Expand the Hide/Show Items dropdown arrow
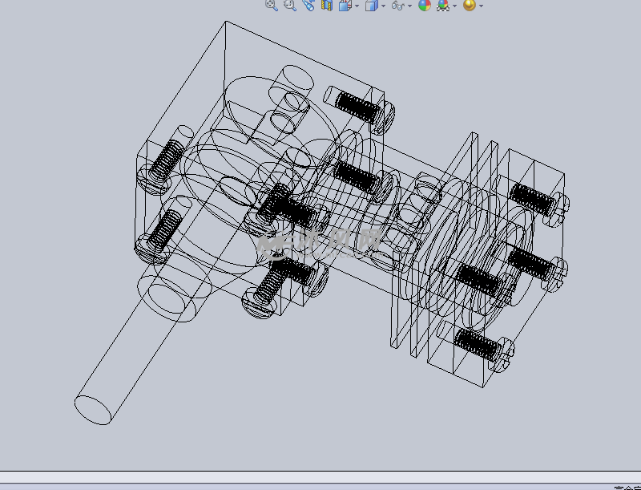 (x=410, y=6)
